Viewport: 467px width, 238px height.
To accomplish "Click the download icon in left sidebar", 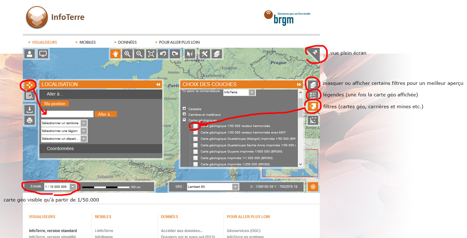I will tap(30, 109).
